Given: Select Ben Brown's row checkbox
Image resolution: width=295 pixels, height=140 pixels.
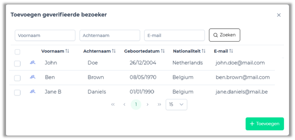Looking at the screenshot, I should [17, 78].
